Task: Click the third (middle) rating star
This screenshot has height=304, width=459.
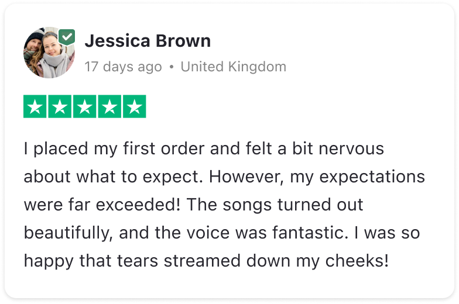Action: [x=85, y=106]
